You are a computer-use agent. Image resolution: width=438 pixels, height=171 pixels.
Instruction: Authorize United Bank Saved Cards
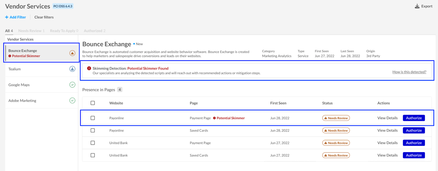coord(414,155)
